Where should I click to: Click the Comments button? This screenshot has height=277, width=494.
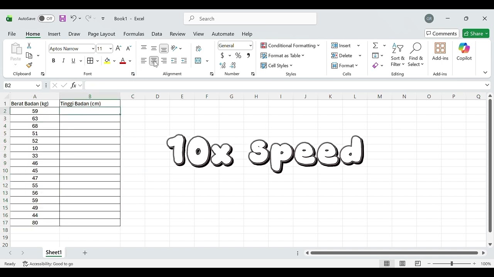point(442,33)
